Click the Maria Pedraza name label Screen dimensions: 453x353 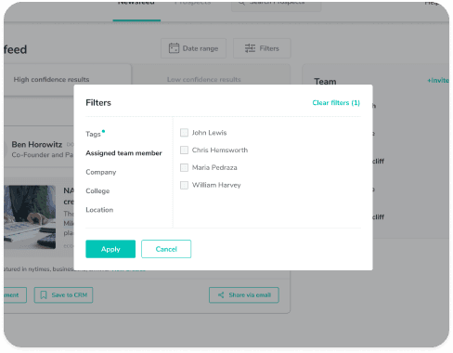coord(214,167)
